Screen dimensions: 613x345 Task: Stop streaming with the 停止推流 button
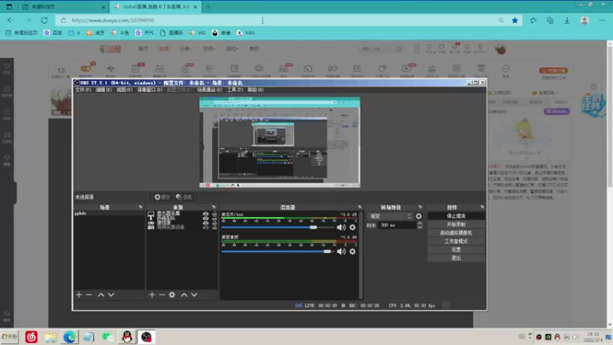pyautogui.click(x=456, y=216)
